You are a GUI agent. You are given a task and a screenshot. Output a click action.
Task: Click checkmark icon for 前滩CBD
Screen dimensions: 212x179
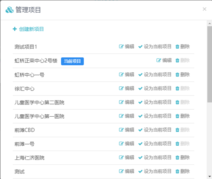(x=140, y=130)
